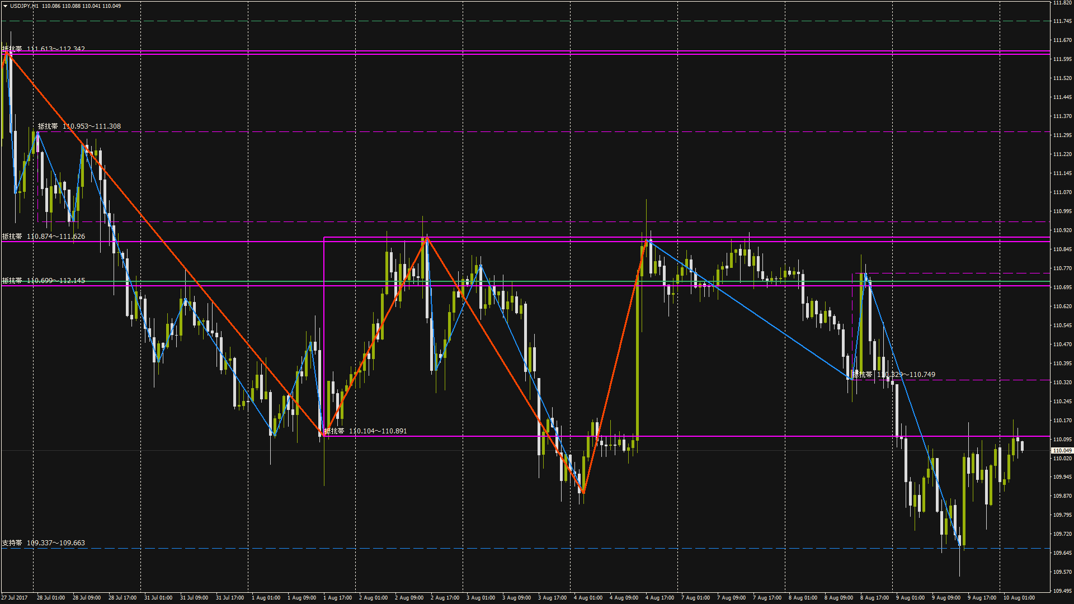
Task: Select resistance label 110.104~110.891
Action: click(366, 431)
